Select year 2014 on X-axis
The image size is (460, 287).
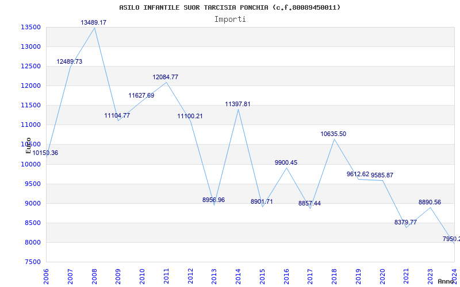coord(239,276)
